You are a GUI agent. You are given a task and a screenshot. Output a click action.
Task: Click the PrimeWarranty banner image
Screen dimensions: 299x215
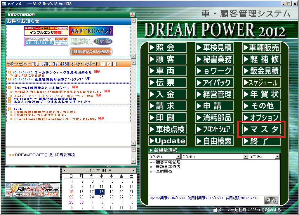click(39, 41)
